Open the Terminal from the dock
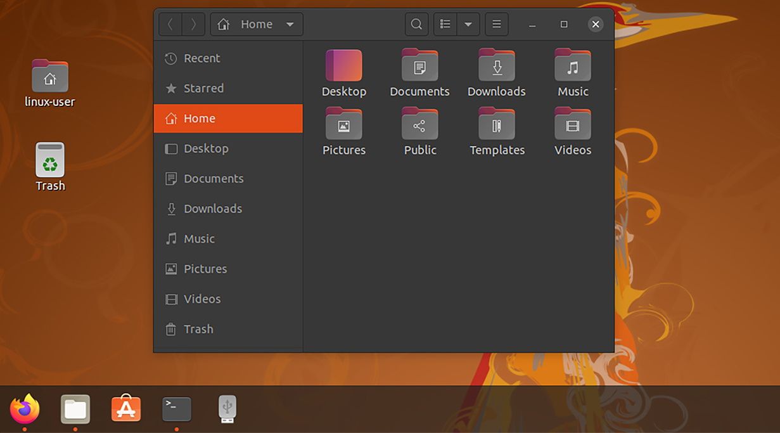The height and width of the screenshot is (433, 780). click(176, 409)
